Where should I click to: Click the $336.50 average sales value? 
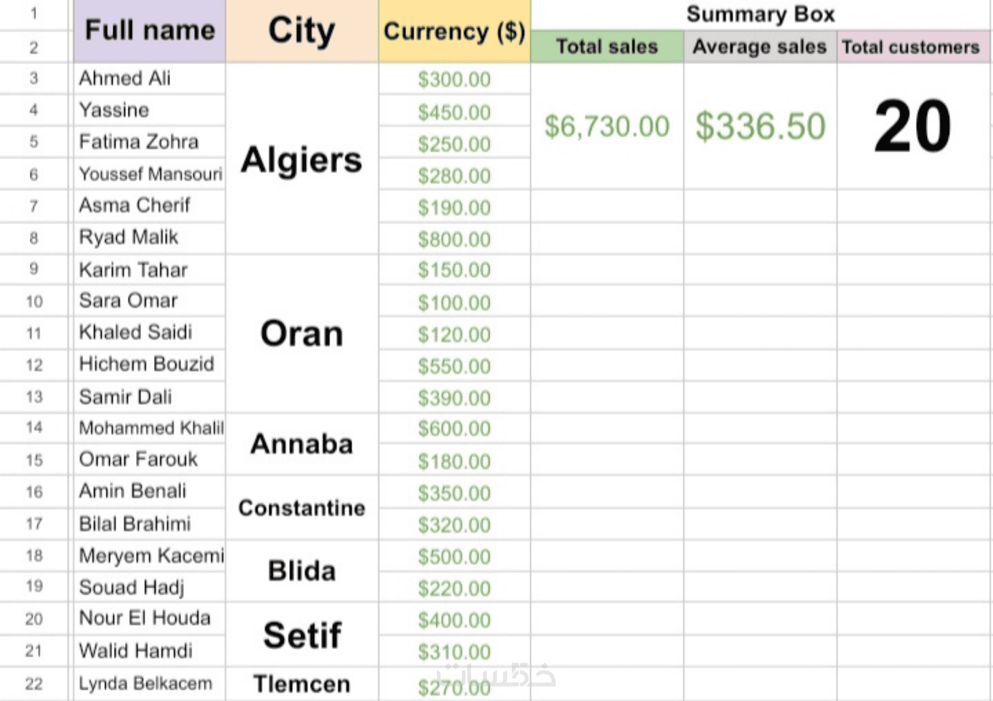tap(760, 126)
